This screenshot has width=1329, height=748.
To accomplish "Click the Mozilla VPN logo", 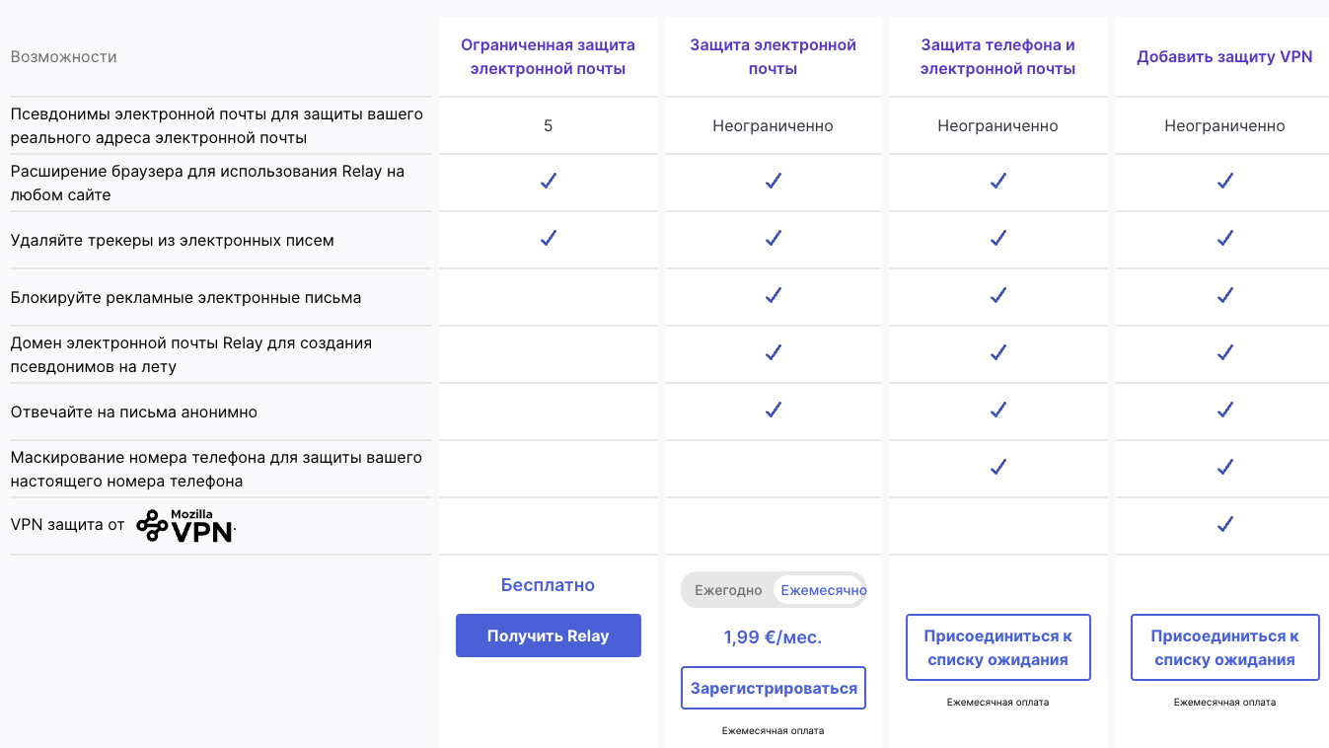I will click(x=185, y=526).
